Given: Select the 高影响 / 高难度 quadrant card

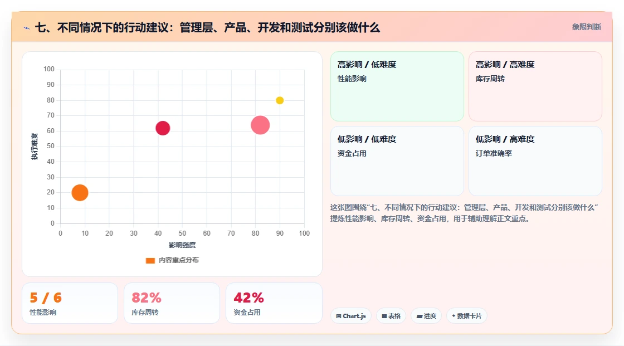Looking at the screenshot, I should tap(535, 86).
